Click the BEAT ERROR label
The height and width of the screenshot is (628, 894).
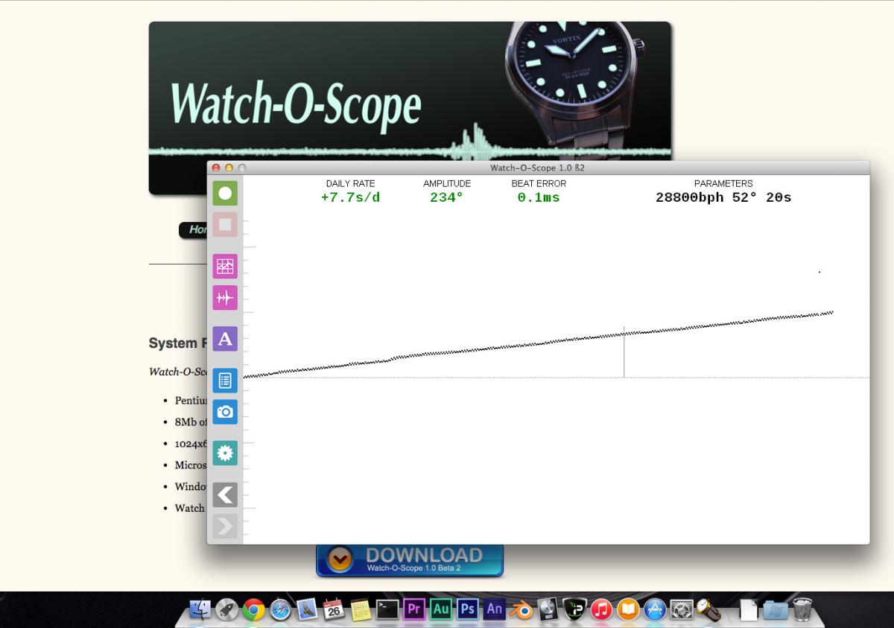tap(539, 183)
